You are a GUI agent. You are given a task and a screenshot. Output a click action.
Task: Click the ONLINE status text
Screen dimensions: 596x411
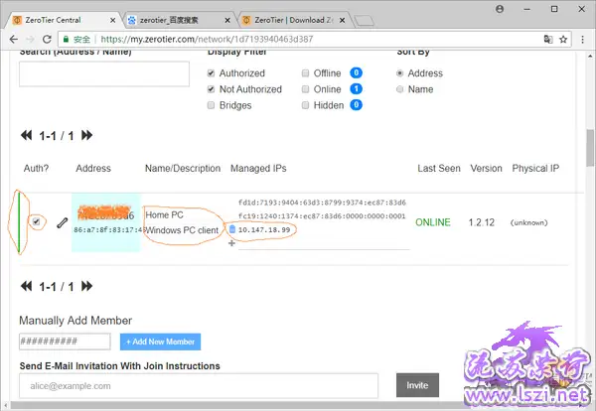pos(433,222)
